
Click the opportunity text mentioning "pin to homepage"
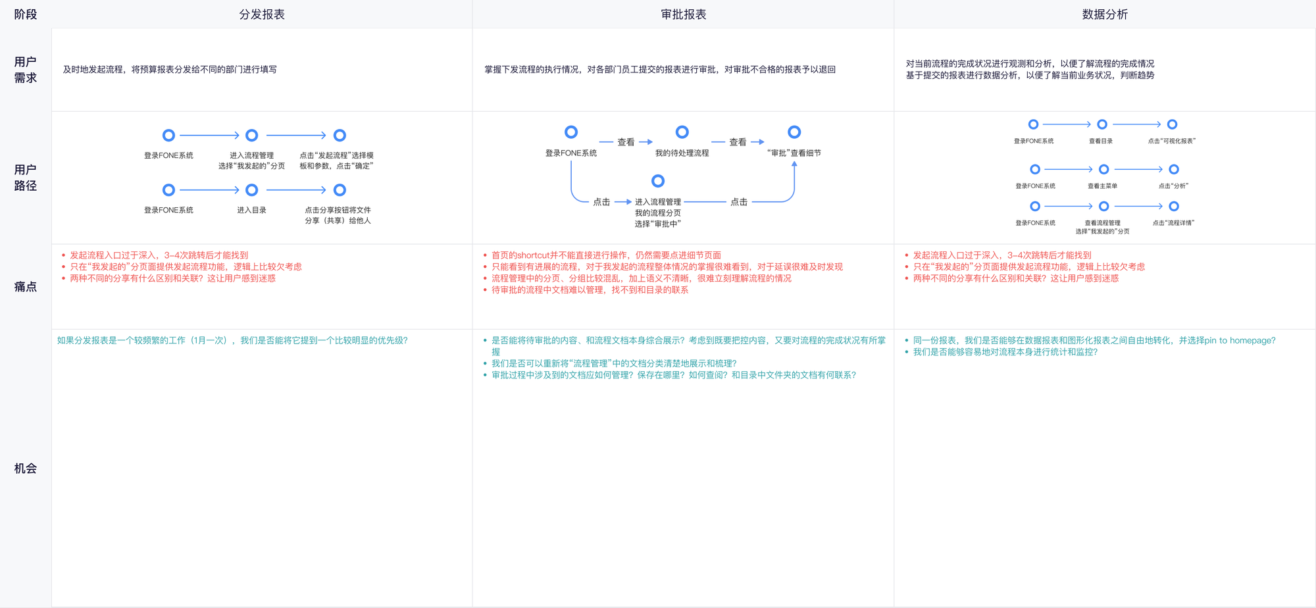coord(1094,341)
